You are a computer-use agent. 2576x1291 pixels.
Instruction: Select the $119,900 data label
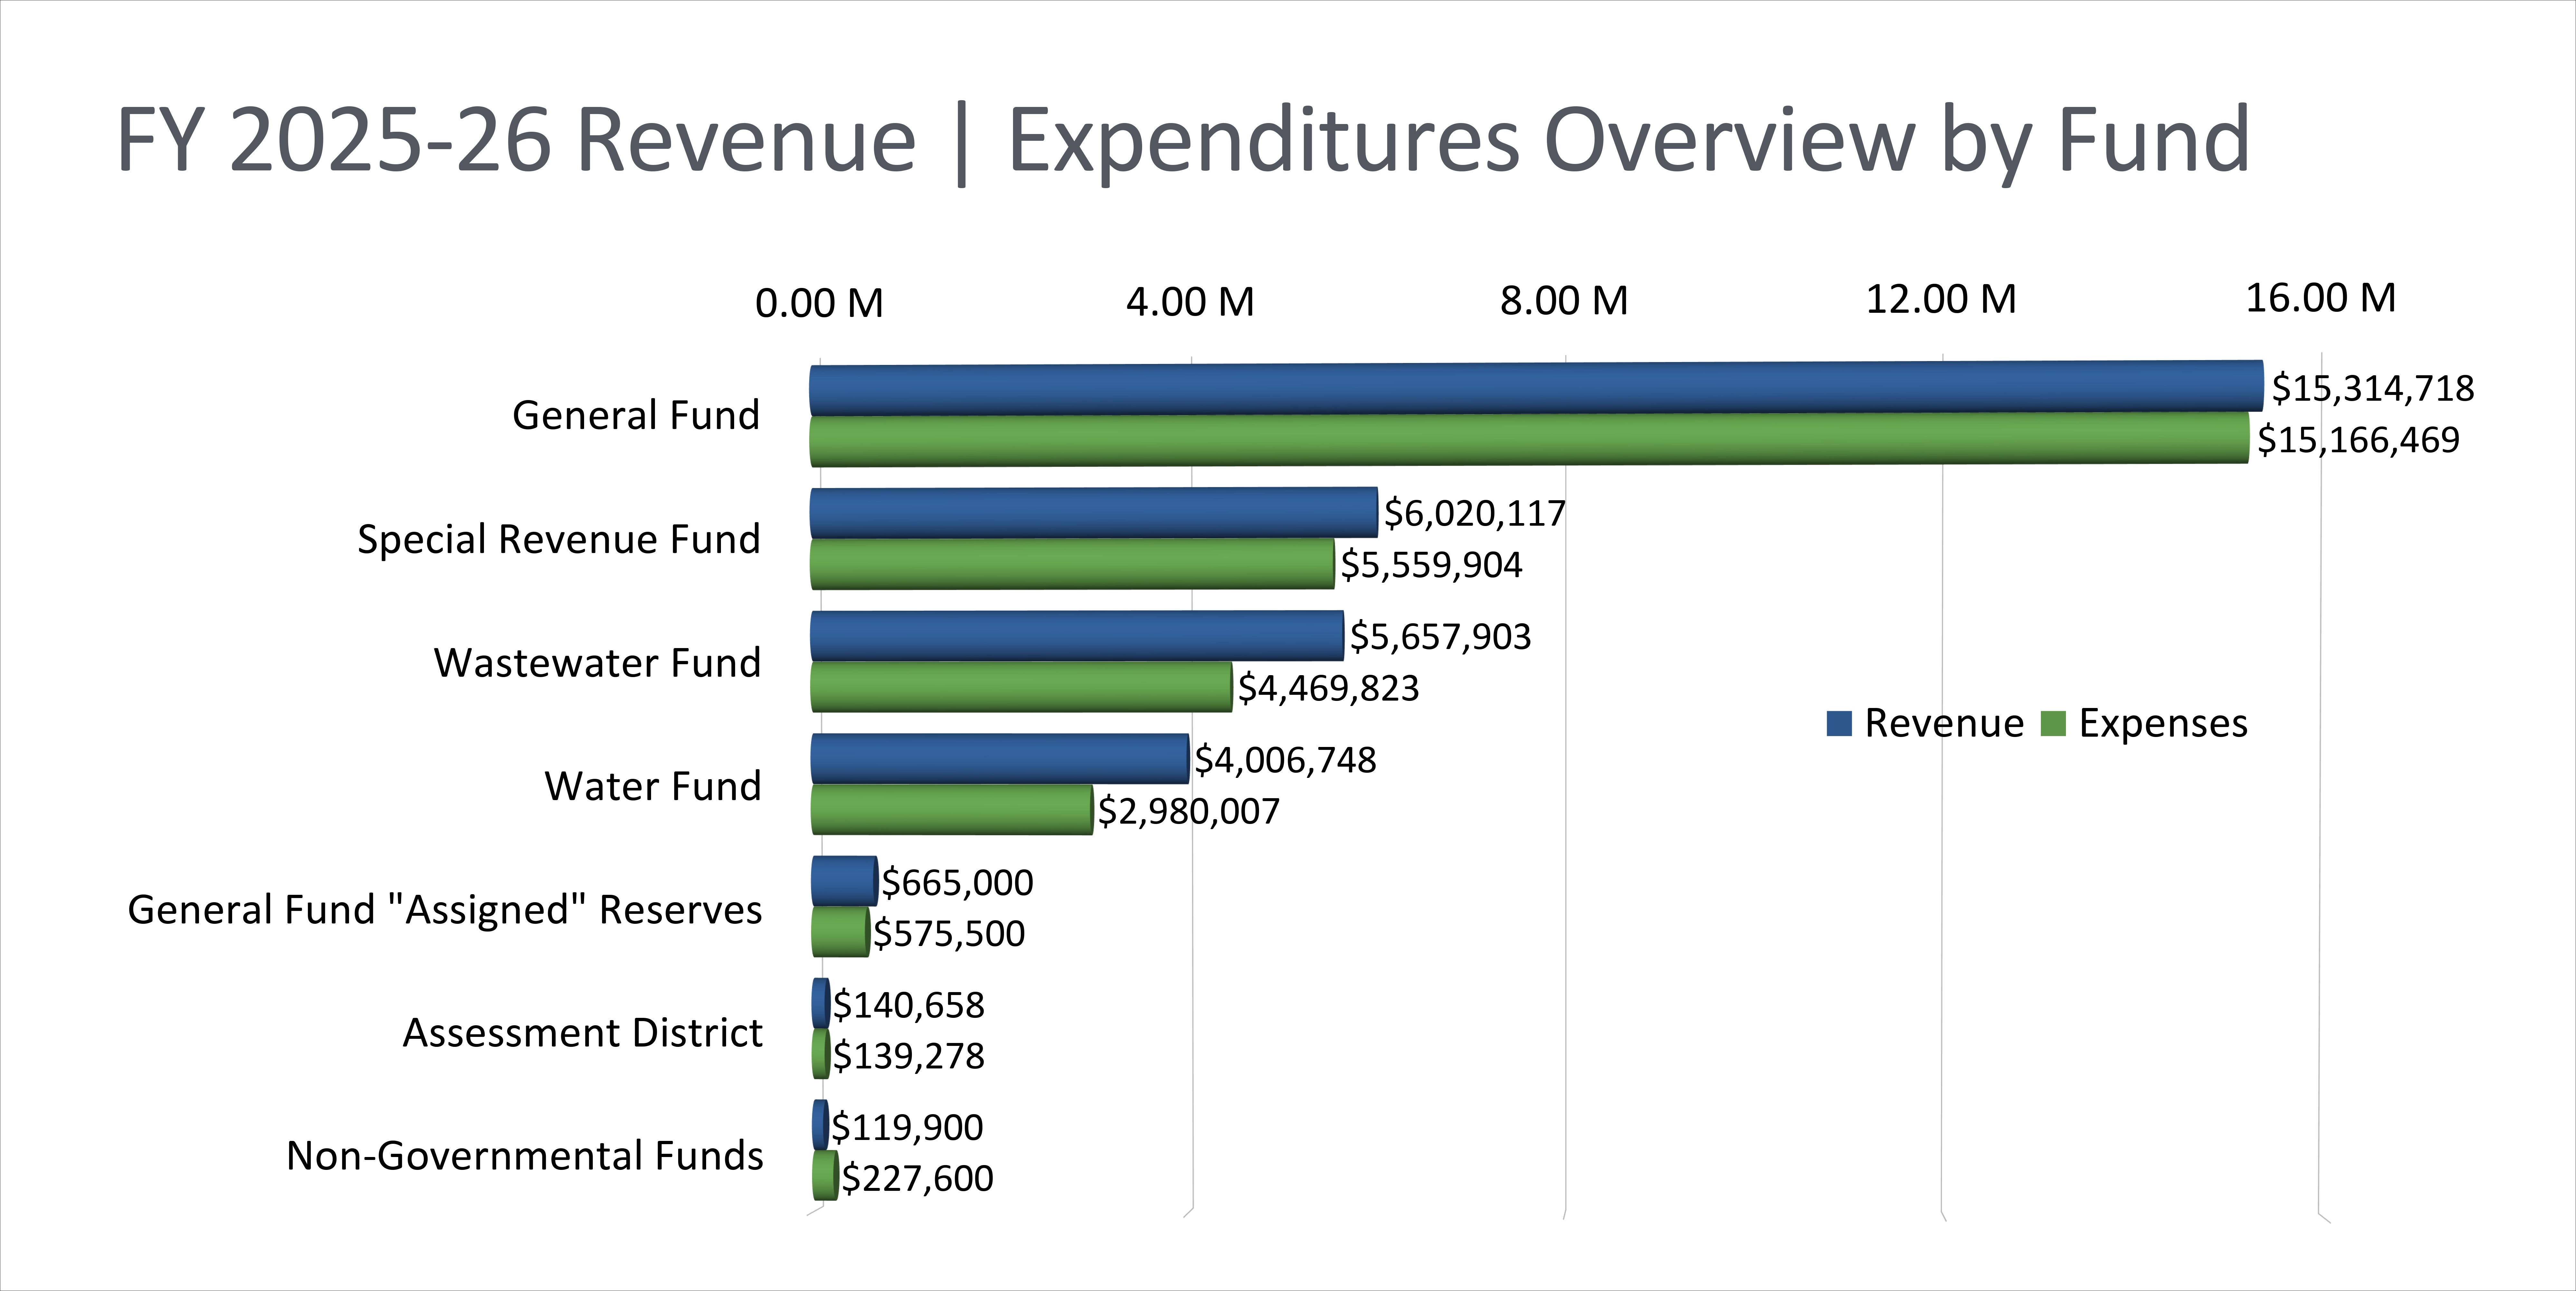tap(908, 1128)
